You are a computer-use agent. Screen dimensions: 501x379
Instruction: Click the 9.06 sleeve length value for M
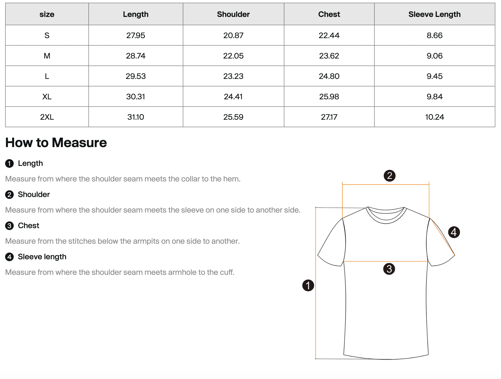[x=434, y=56]
